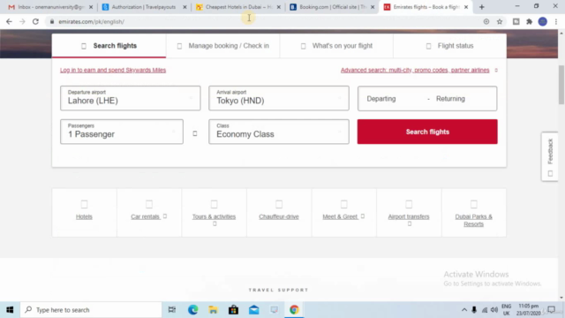Open the Airport transfers link
Viewport: 565px width, 318px height.
click(x=409, y=216)
